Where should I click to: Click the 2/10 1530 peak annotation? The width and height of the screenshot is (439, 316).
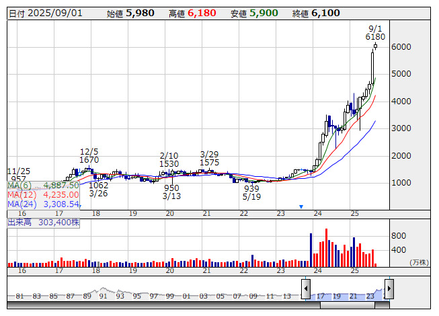(x=169, y=159)
